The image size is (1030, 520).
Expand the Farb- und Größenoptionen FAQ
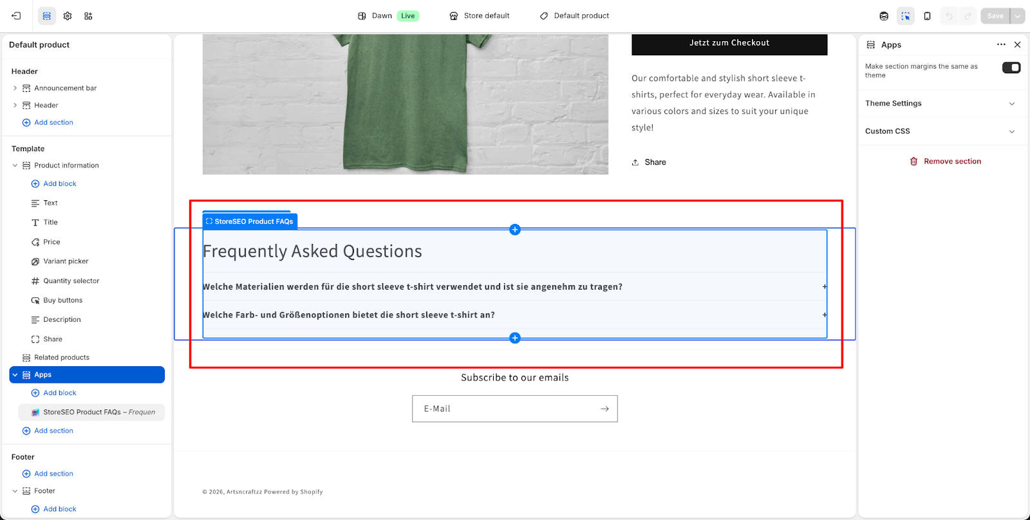pos(514,315)
